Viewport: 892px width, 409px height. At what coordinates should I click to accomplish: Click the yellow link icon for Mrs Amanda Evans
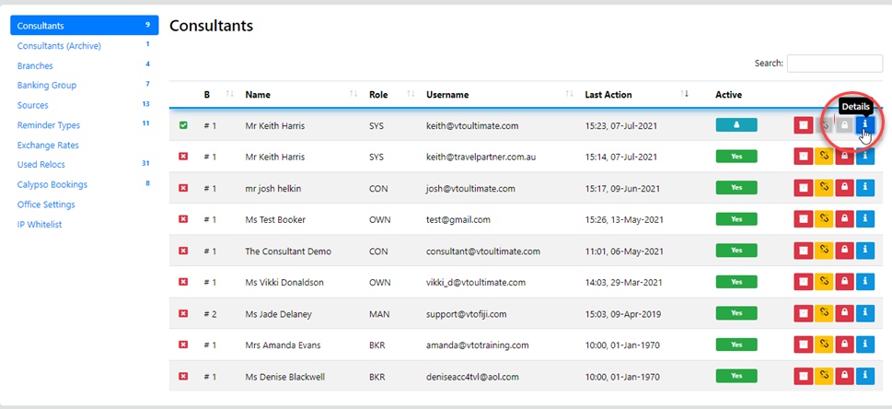[x=824, y=345]
